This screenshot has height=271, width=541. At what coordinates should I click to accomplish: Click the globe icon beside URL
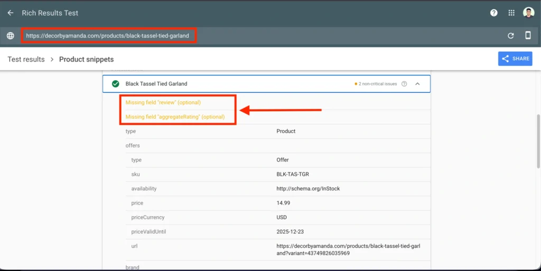click(x=10, y=36)
